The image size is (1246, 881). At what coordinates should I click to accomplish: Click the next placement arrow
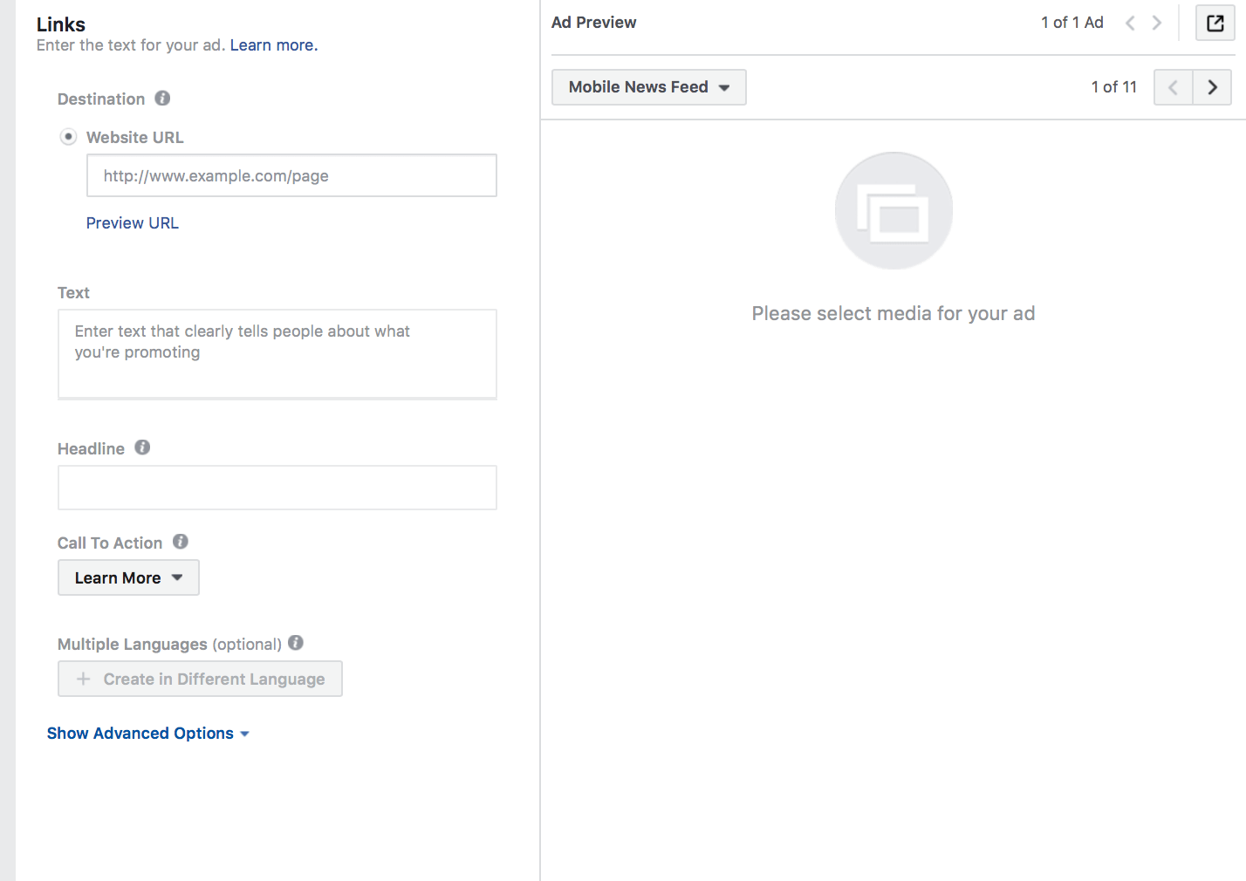coord(1212,87)
